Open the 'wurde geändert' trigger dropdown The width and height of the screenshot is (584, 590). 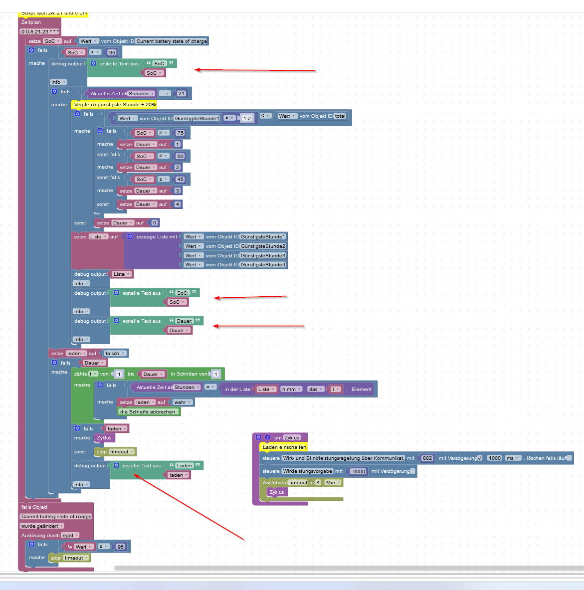click(x=42, y=526)
